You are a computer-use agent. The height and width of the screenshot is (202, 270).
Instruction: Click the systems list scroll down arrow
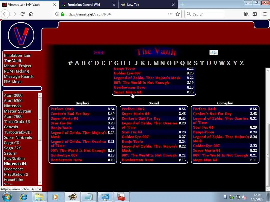[40, 183]
